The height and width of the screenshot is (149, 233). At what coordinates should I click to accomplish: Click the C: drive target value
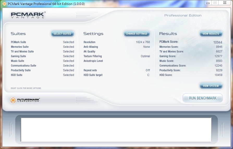(149, 75)
